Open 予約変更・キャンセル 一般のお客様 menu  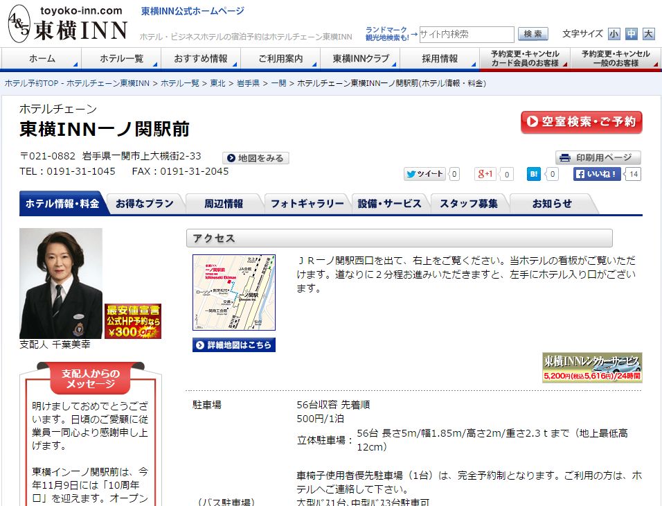(x=616, y=58)
